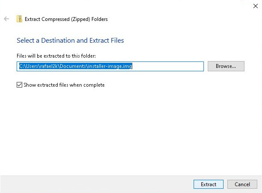Screen dimensions: 262x193
Task: Cancel the extraction wizard
Action: 242,184
